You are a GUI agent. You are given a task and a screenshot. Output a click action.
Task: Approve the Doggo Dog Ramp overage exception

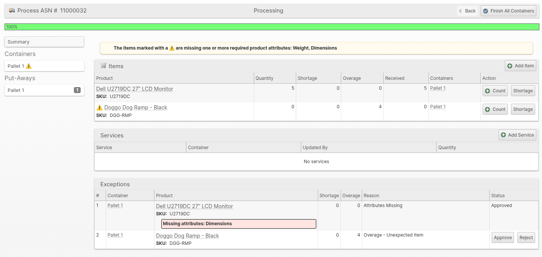coord(503,238)
